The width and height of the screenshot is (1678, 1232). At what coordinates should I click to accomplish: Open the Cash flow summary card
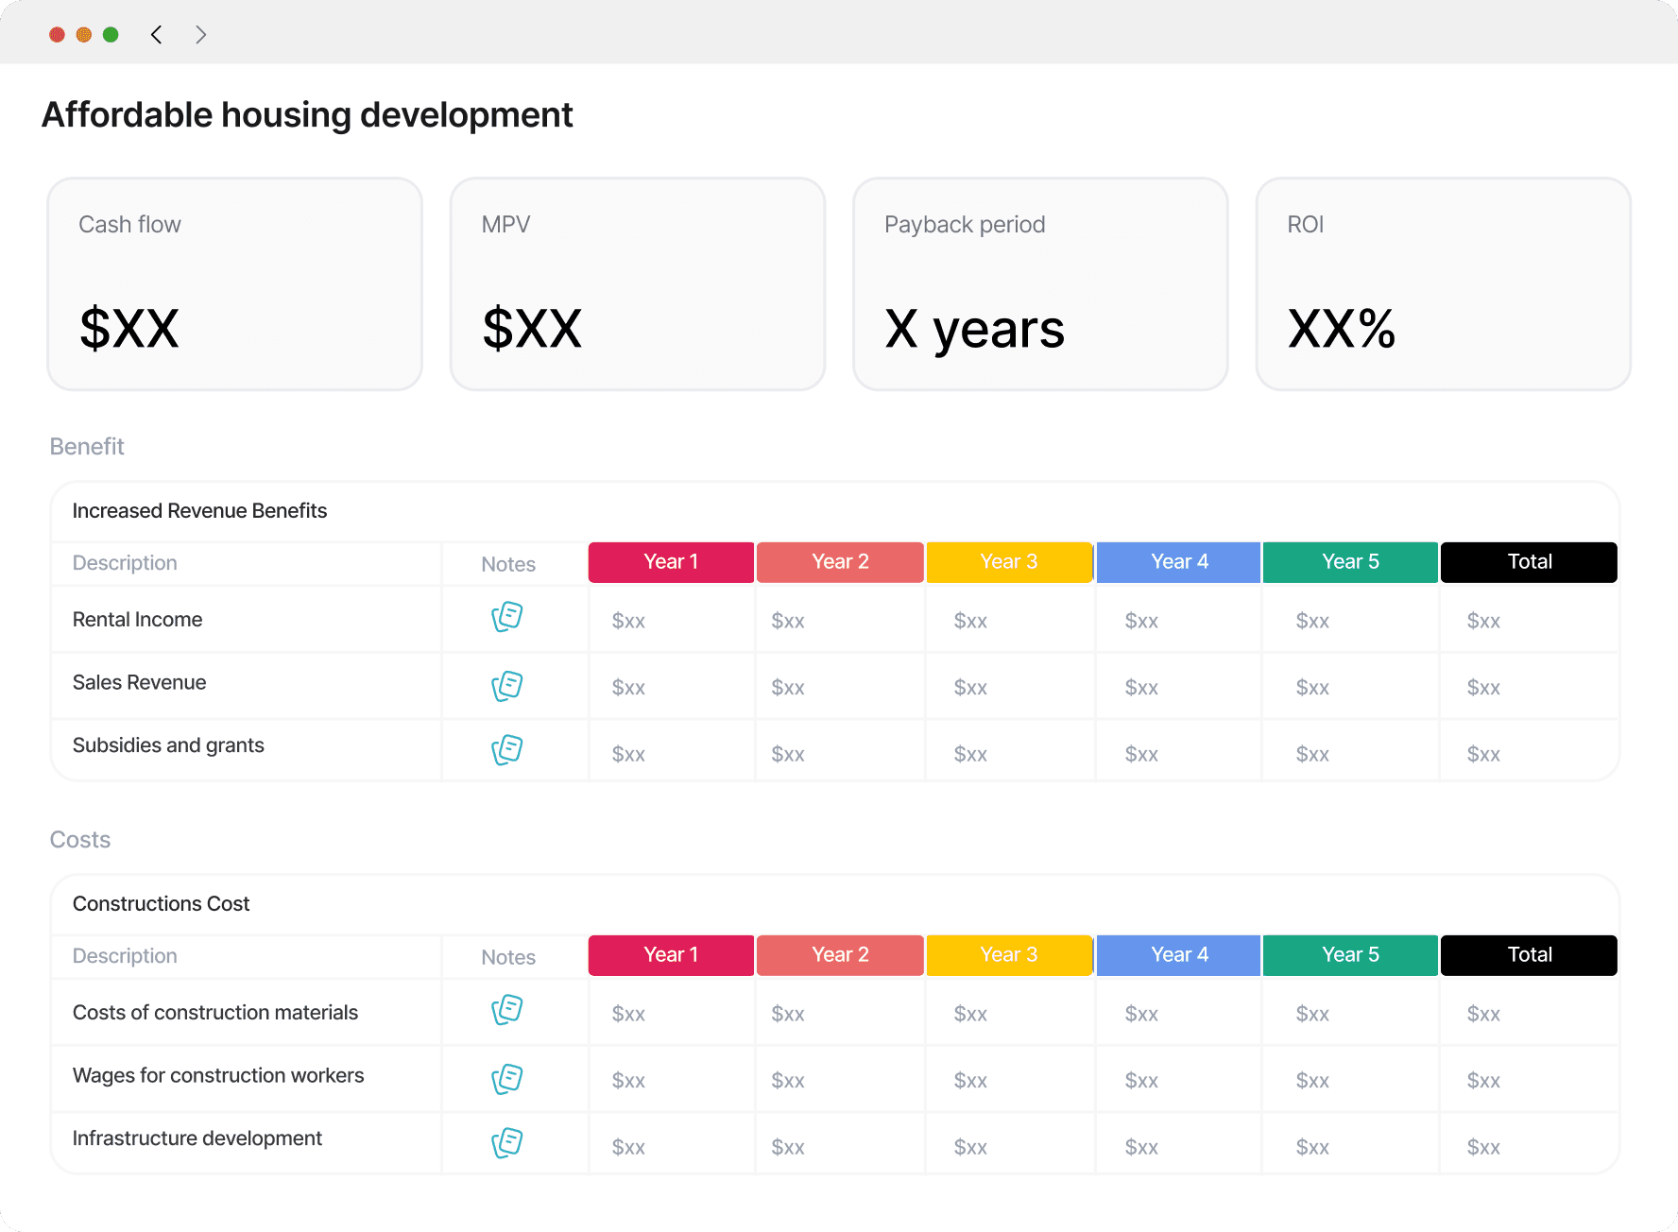pyautogui.click(x=234, y=284)
